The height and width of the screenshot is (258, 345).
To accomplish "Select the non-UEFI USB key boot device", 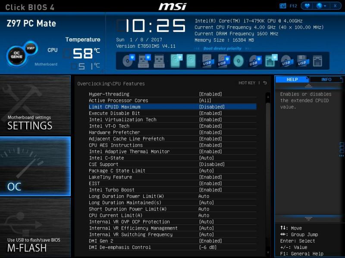I will [x=159, y=61].
